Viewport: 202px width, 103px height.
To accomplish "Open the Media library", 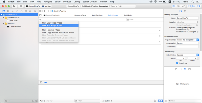I will (x=189, y=69).
